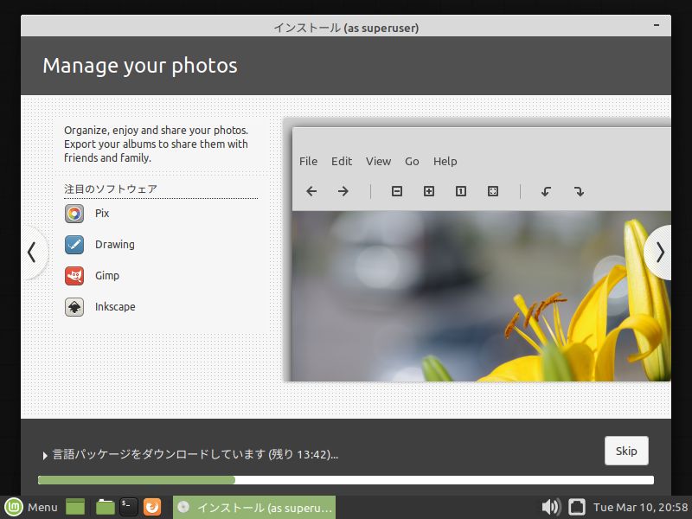This screenshot has width=692, height=519.
Task: Open the clock calendar in taskbar
Action: (640, 507)
